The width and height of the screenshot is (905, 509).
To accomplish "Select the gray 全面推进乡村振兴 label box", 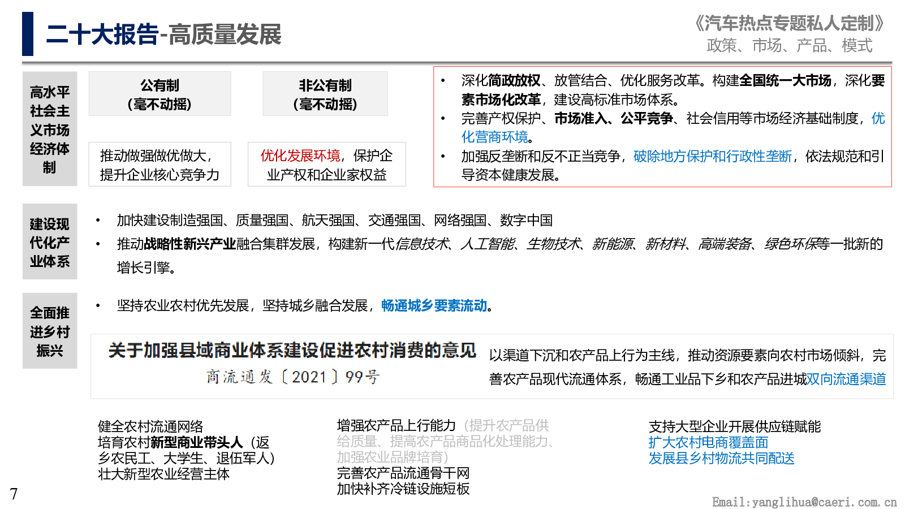I will [x=50, y=331].
